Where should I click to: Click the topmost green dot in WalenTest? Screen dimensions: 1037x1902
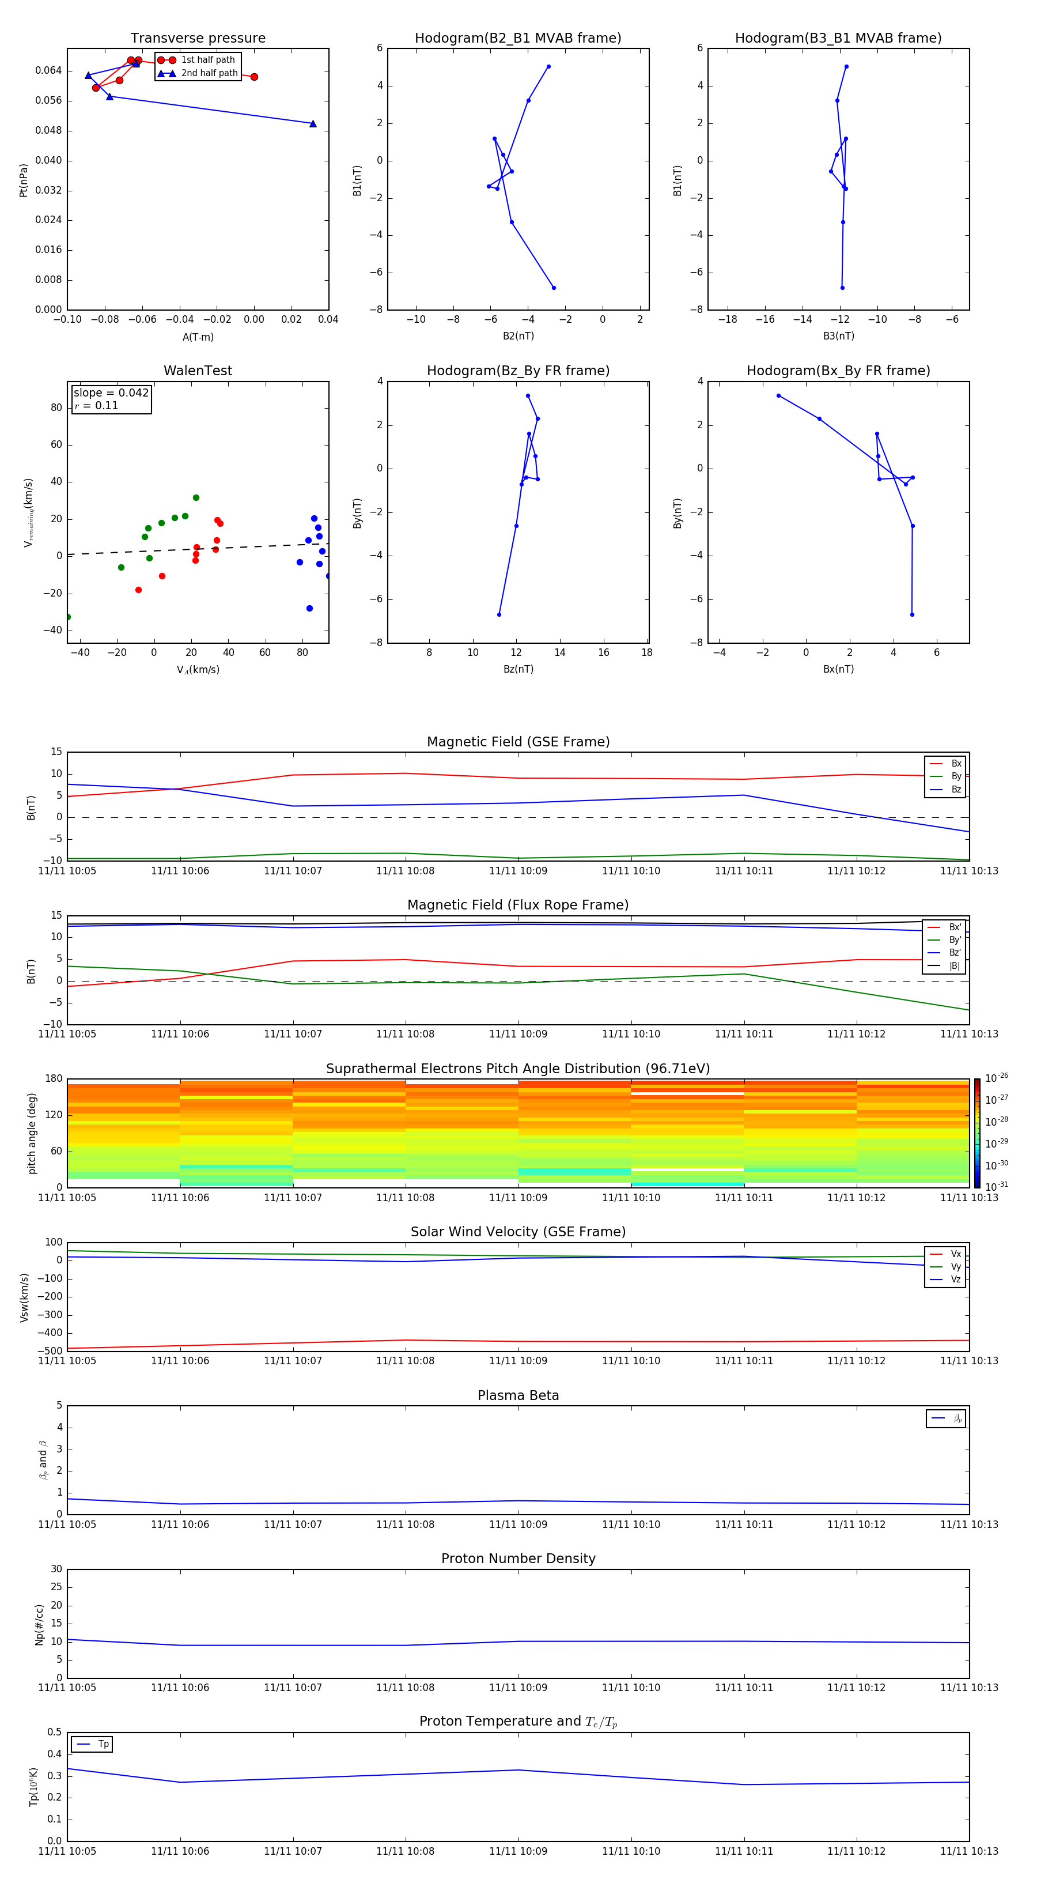196,497
